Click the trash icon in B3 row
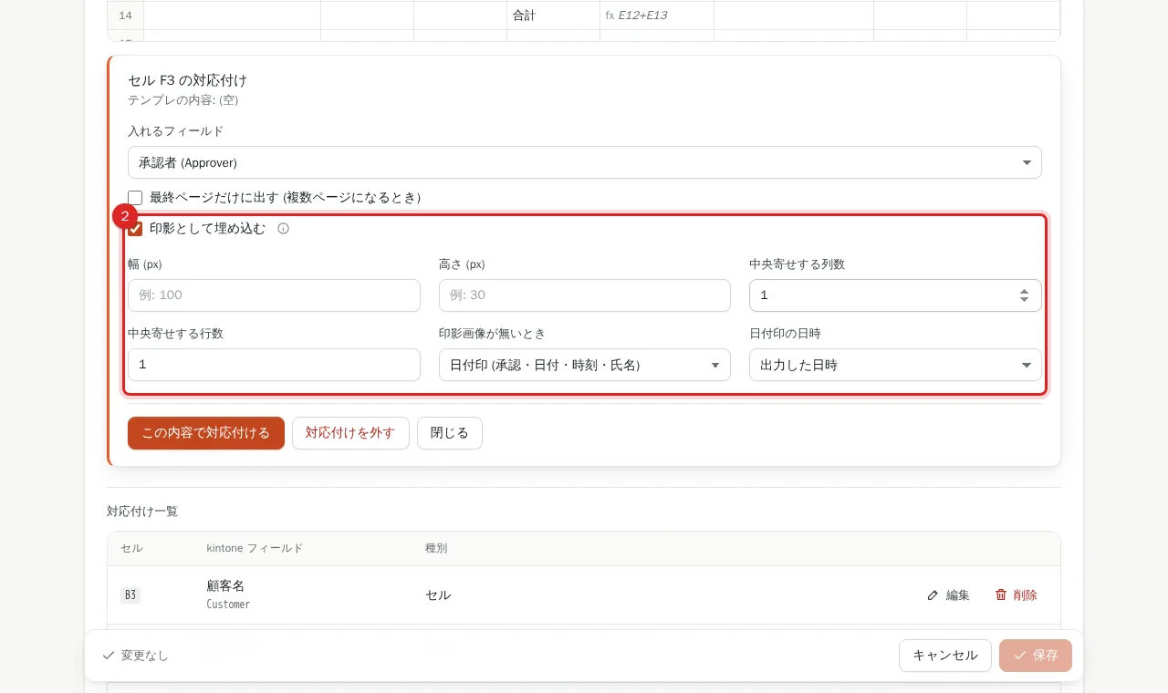The width and height of the screenshot is (1168, 693). coord(1001,595)
